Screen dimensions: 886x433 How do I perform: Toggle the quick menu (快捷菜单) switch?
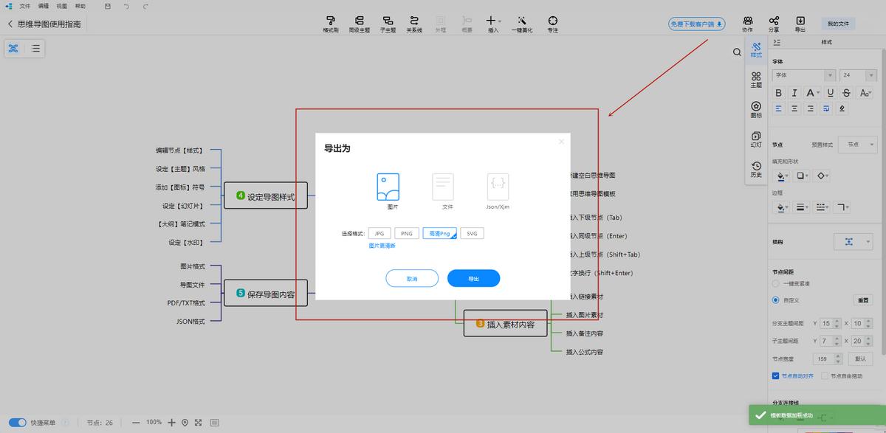click(x=17, y=423)
